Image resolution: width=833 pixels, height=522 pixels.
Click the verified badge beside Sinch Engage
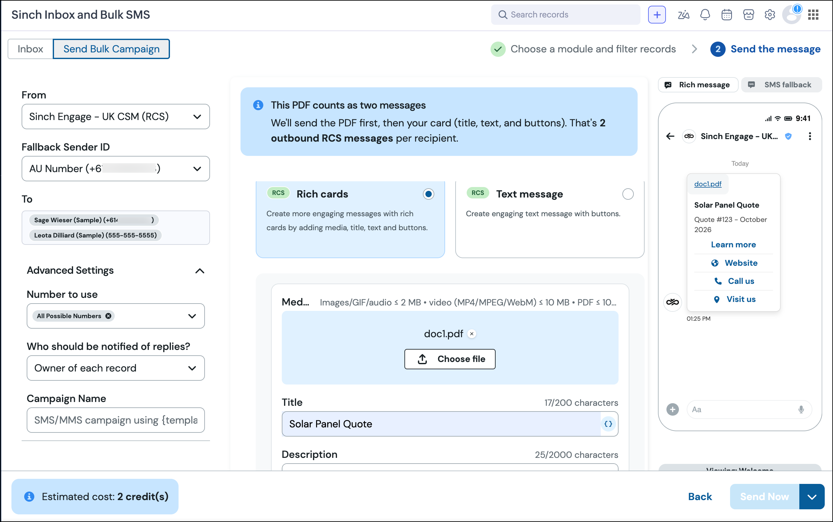click(788, 136)
